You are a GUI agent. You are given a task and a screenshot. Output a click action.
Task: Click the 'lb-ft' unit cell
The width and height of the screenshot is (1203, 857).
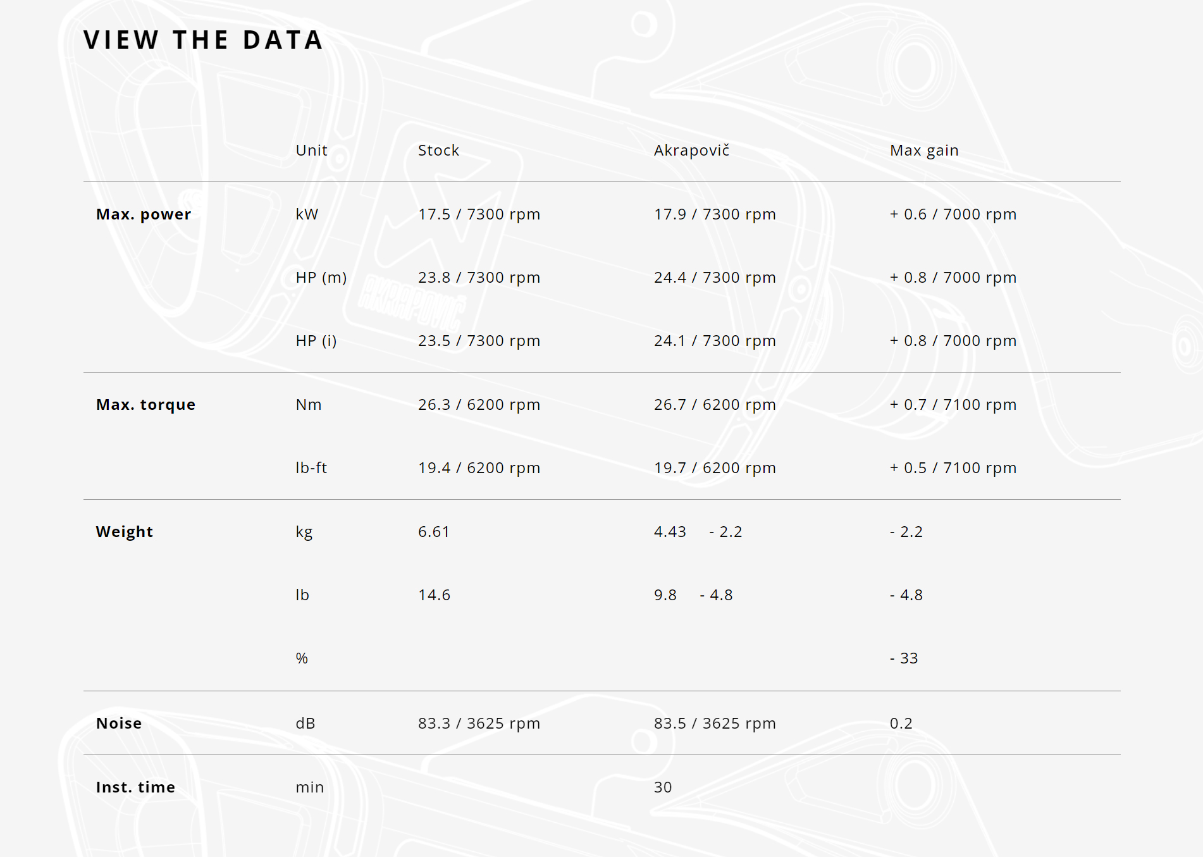tap(311, 468)
